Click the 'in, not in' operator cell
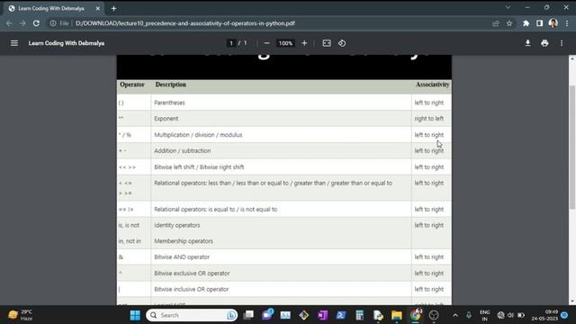Image resolution: width=576 pixels, height=324 pixels. 130,241
